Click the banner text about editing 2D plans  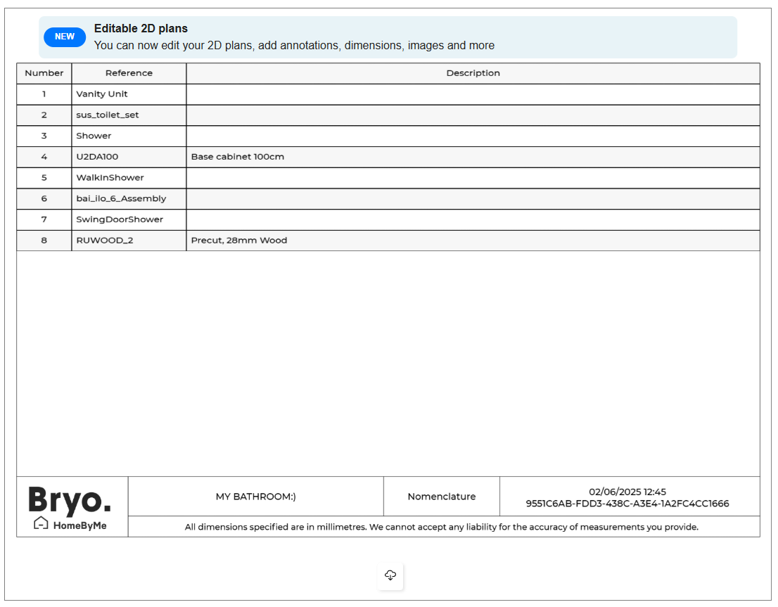click(x=294, y=46)
